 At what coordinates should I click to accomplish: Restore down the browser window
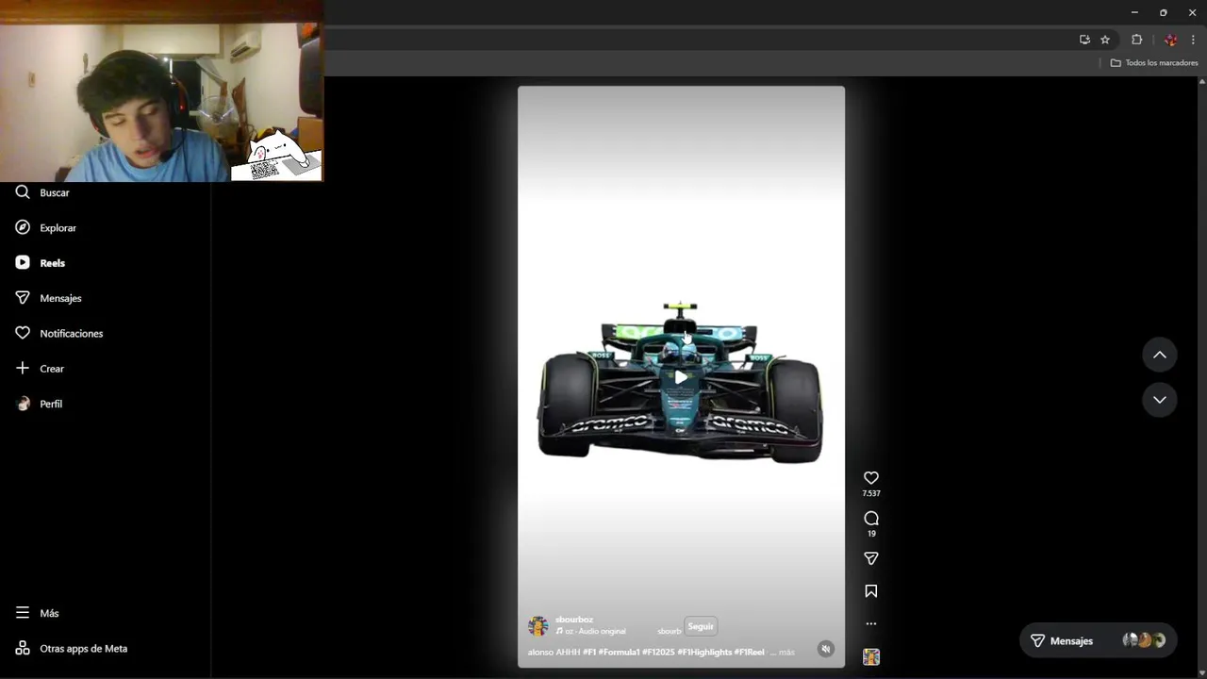tap(1163, 12)
